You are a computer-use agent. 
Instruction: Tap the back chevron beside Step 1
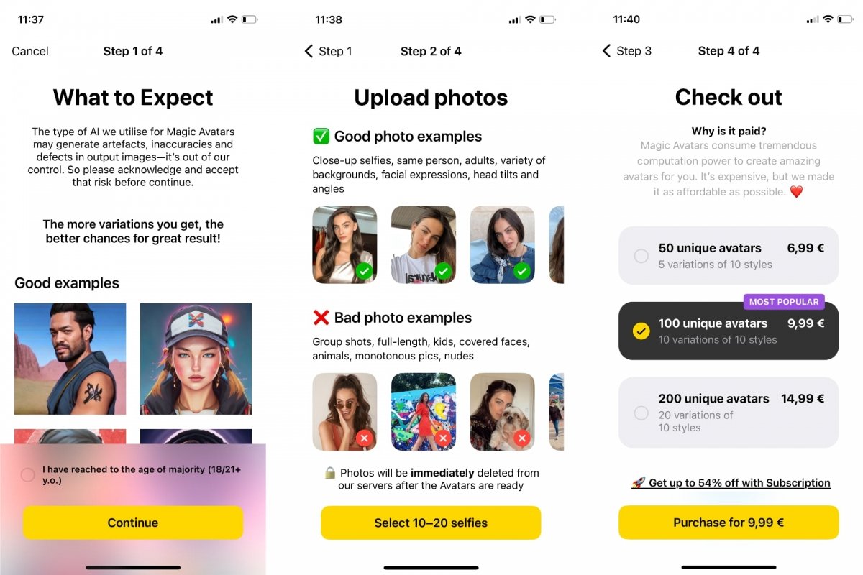coord(309,51)
